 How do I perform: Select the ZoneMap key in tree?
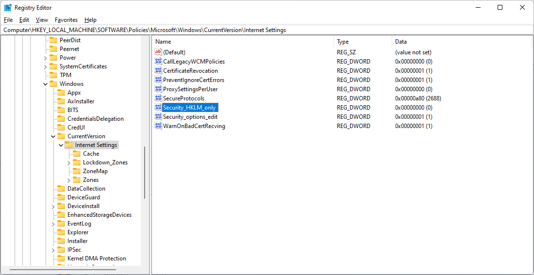(95, 171)
